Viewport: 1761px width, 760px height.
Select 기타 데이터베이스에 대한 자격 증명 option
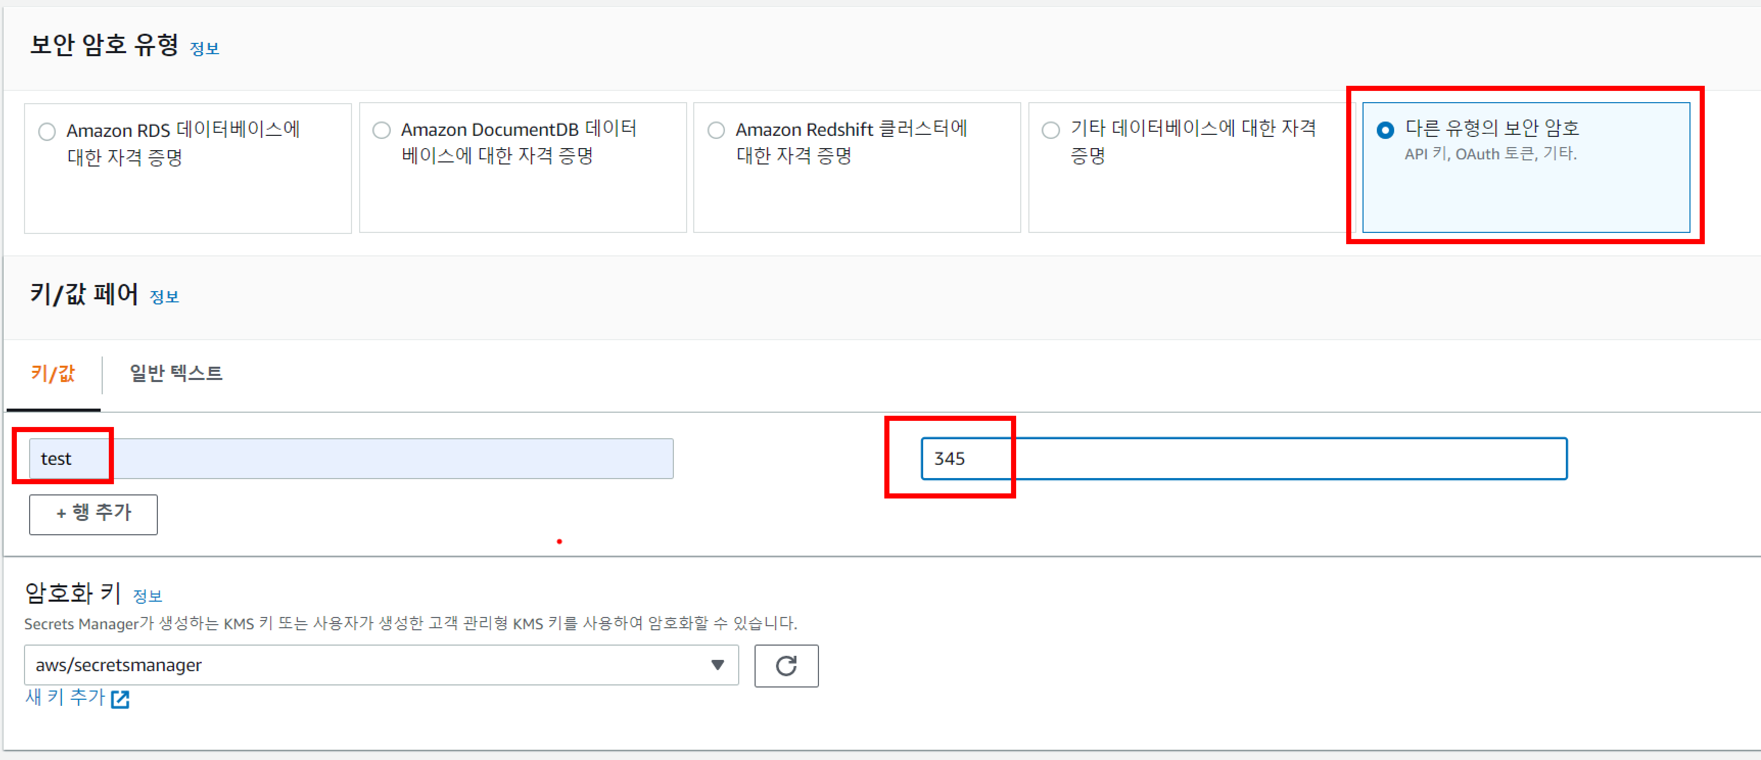click(1051, 130)
